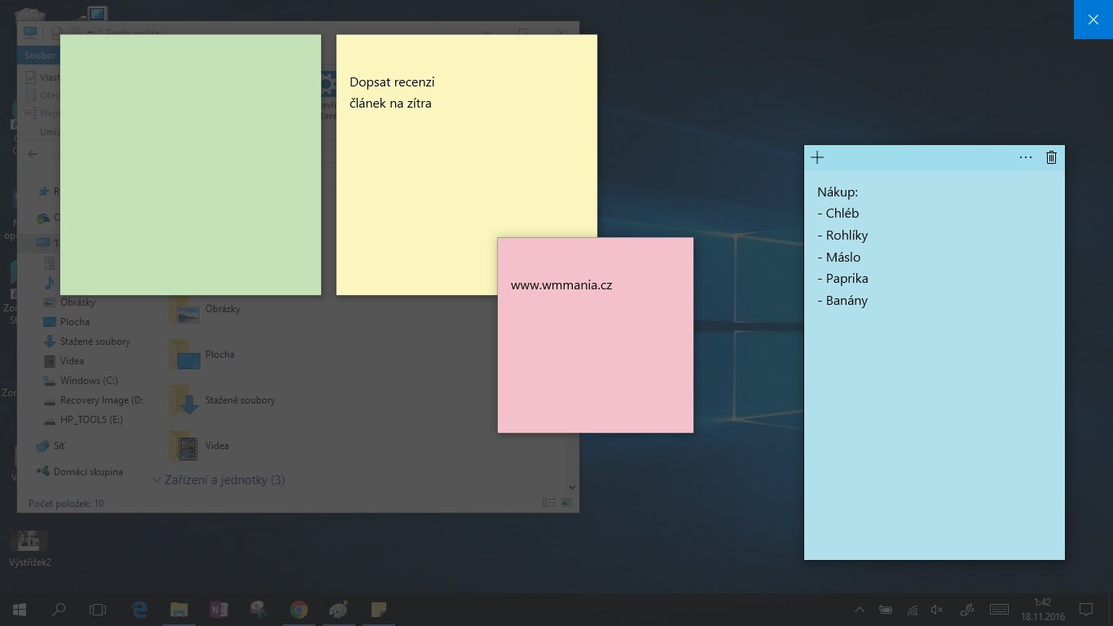Image resolution: width=1113 pixels, height=626 pixels.
Task: Open the Paint palette taskbar icon
Action: point(338,610)
